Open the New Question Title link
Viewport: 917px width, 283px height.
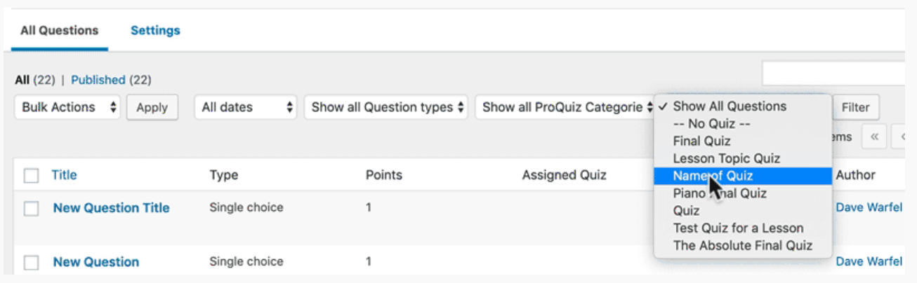coord(111,208)
